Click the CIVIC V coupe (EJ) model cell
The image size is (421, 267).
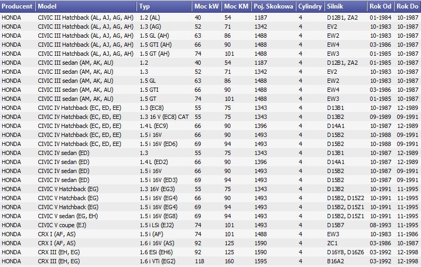(62, 225)
